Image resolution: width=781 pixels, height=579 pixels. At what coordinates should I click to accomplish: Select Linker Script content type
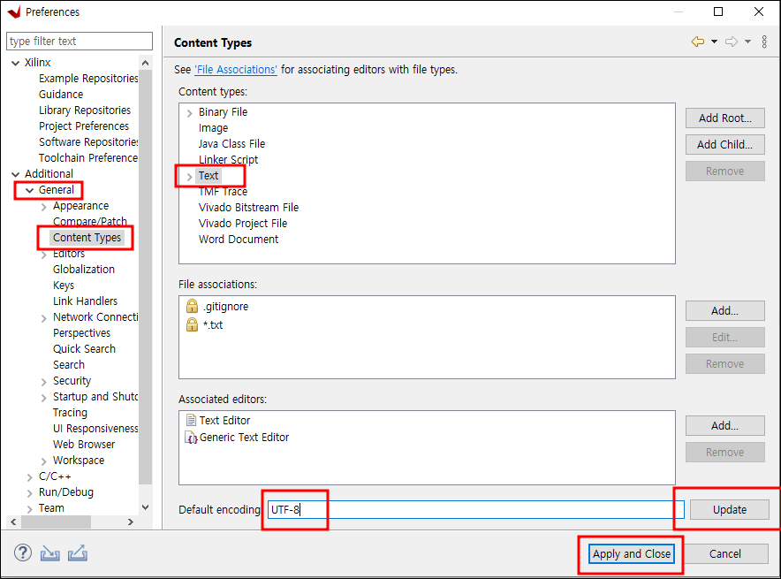click(x=228, y=160)
